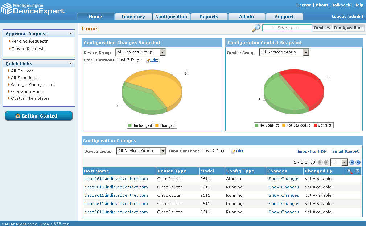Image resolution: width=366 pixels, height=226 pixels.
Task: Go to next page of configuration changes
Action: 352,162
